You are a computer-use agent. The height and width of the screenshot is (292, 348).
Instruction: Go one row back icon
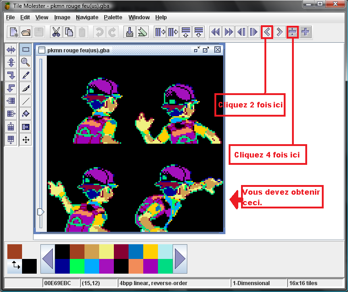[241, 32]
